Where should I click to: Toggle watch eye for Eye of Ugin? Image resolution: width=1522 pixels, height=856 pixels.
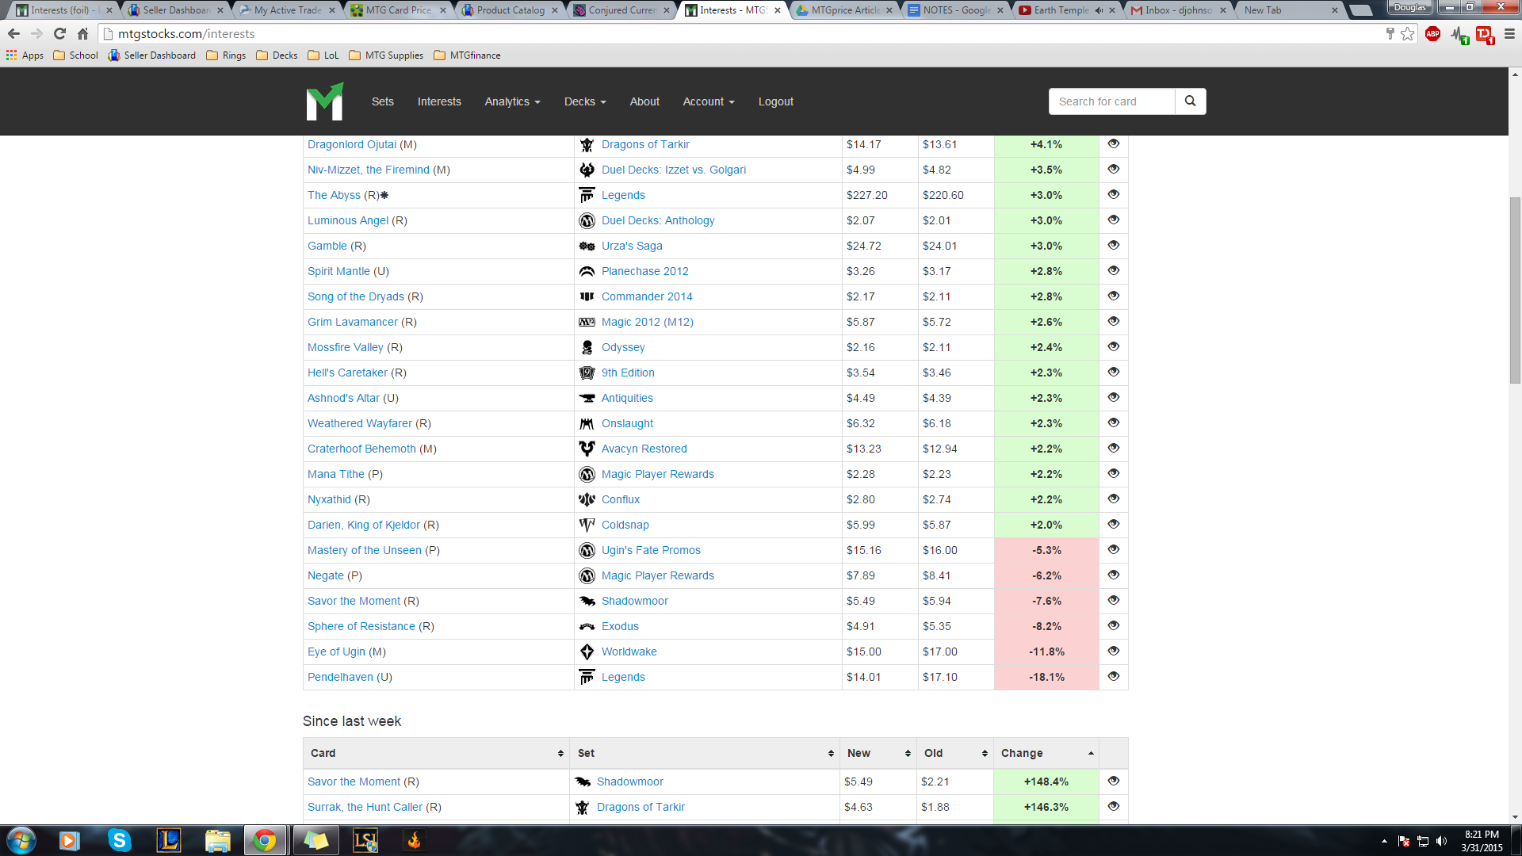(x=1113, y=651)
